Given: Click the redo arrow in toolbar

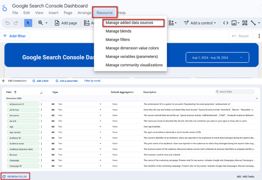Looking at the screenshot, I should pos(16,23).
